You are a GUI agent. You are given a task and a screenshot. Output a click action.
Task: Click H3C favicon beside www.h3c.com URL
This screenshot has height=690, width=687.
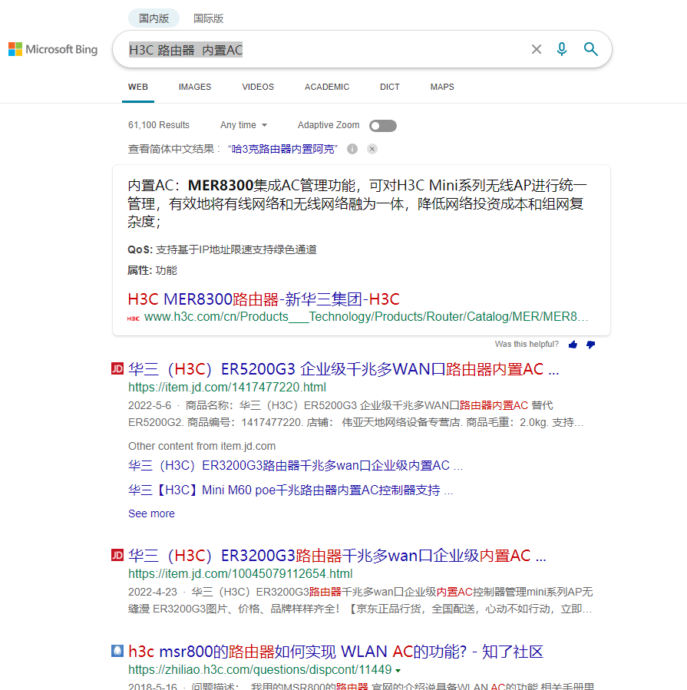(134, 319)
